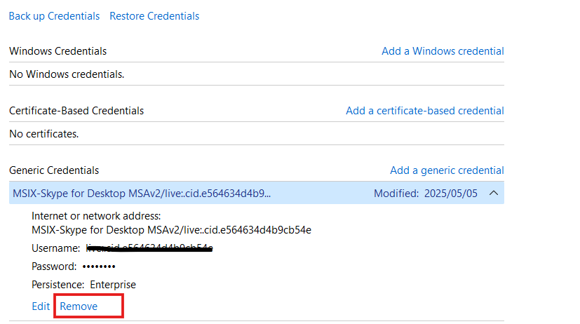Screen dimensions: 580x324
Task: Select the Generic Credentials heading
Action: click(54, 170)
